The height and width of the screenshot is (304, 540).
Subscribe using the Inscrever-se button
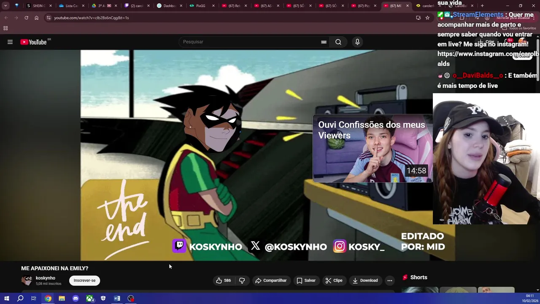coord(84,280)
